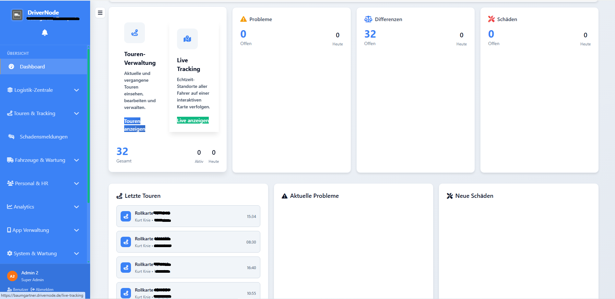Open the Rollkarte tour from 10:55
This screenshot has height=299, width=615.
click(x=188, y=291)
